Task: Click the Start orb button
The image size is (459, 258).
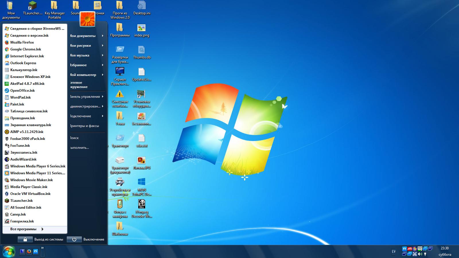Action: coord(9,252)
